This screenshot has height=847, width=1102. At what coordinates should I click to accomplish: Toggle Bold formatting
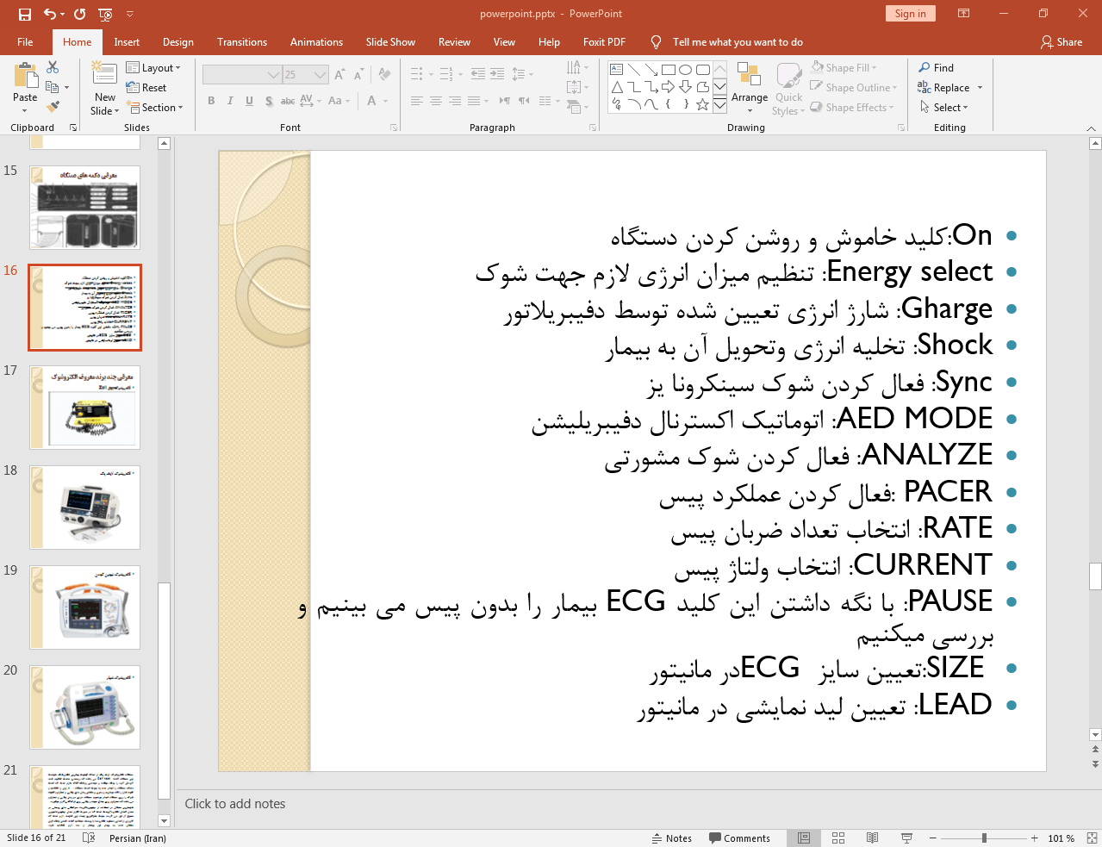pyautogui.click(x=211, y=101)
